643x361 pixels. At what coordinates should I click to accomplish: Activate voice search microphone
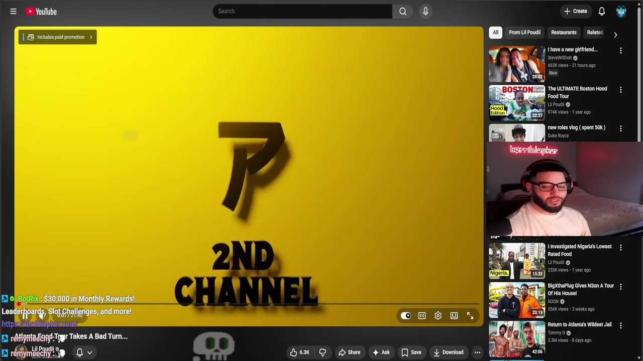[425, 11]
